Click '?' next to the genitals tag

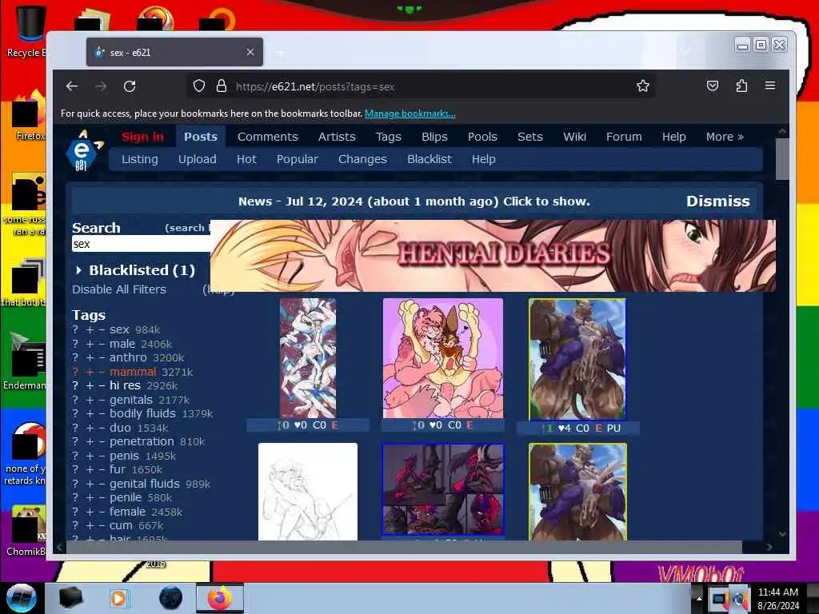point(75,400)
